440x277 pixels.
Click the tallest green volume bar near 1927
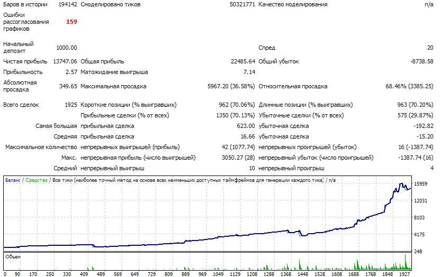pos(405,262)
